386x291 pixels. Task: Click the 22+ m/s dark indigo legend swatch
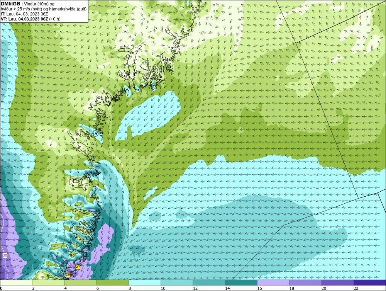pyautogui.click(x=369, y=282)
